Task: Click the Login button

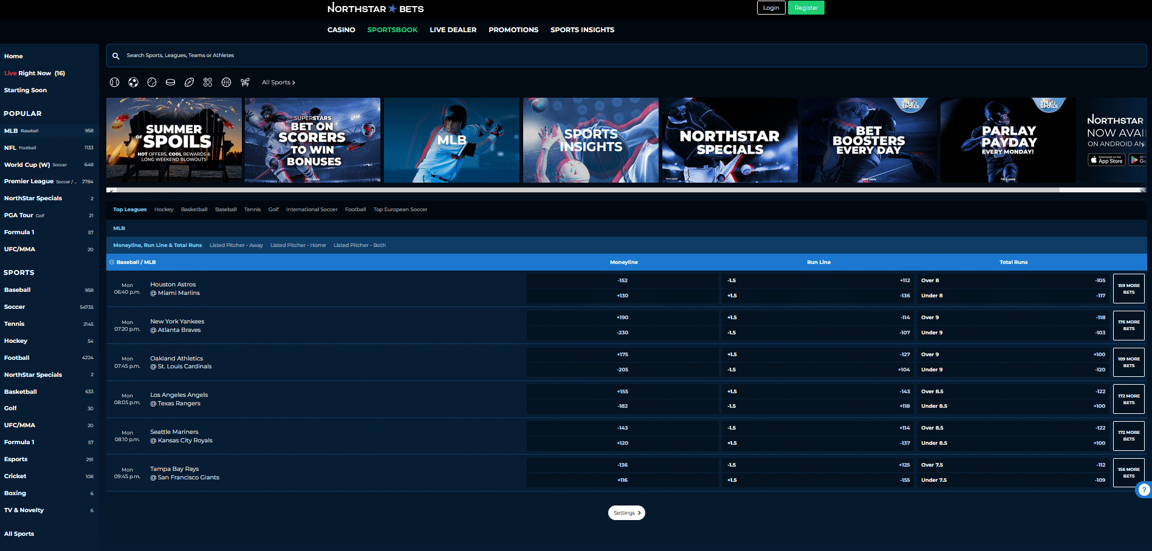Action: (x=771, y=8)
